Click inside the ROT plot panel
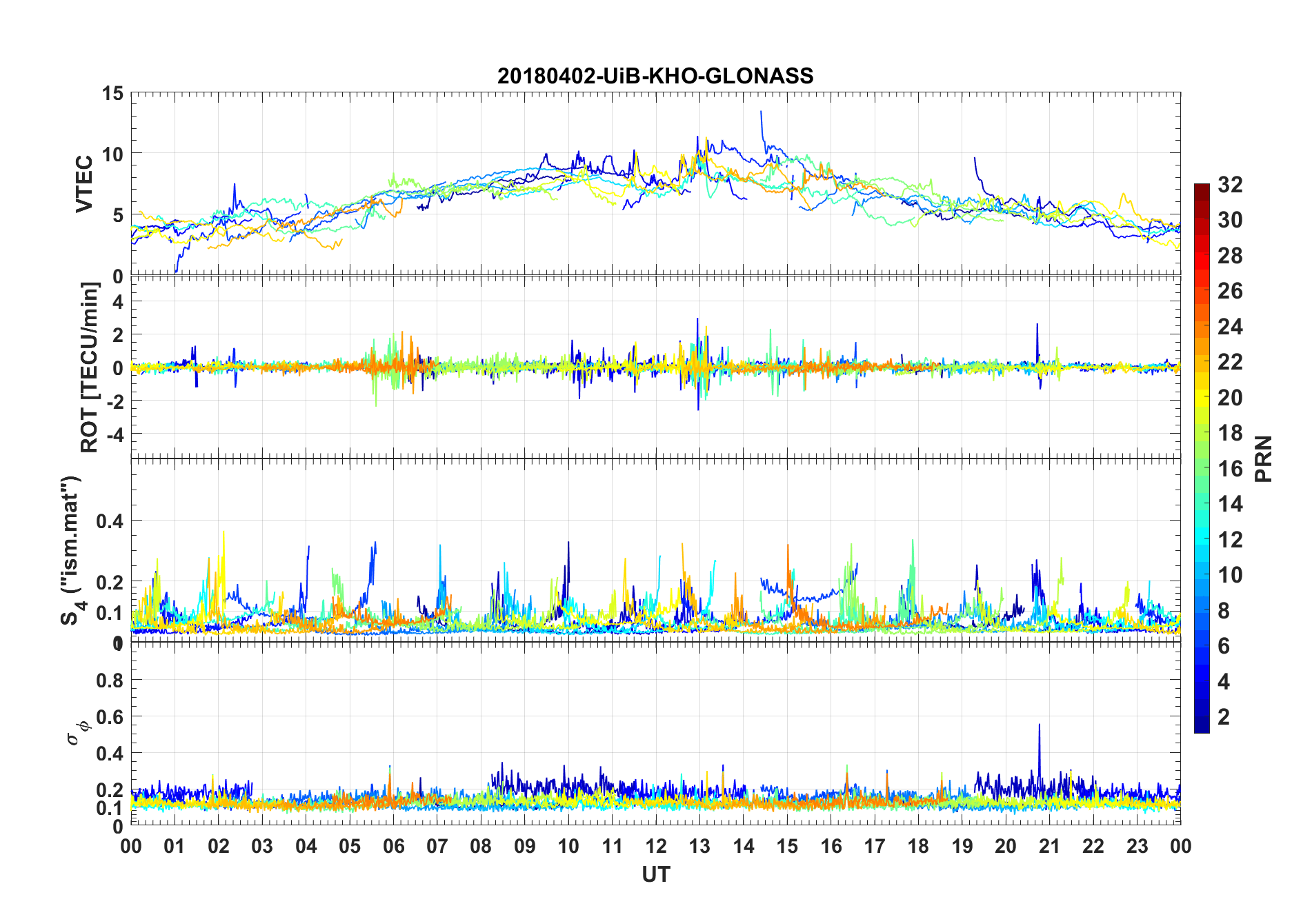1312x917 pixels. pyautogui.click(x=656, y=367)
